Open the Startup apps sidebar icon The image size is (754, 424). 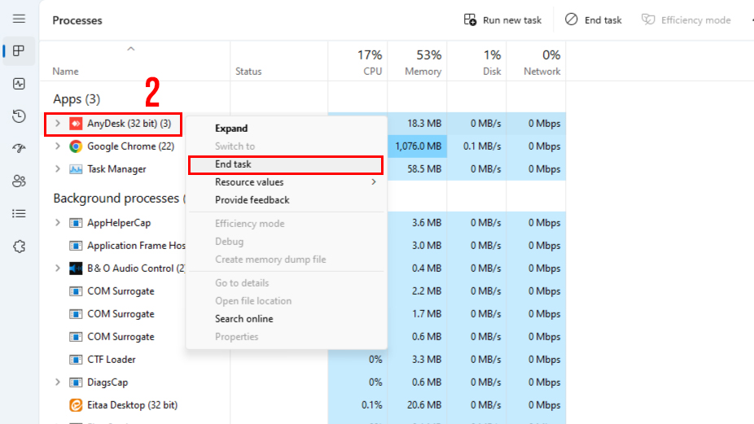click(x=19, y=149)
